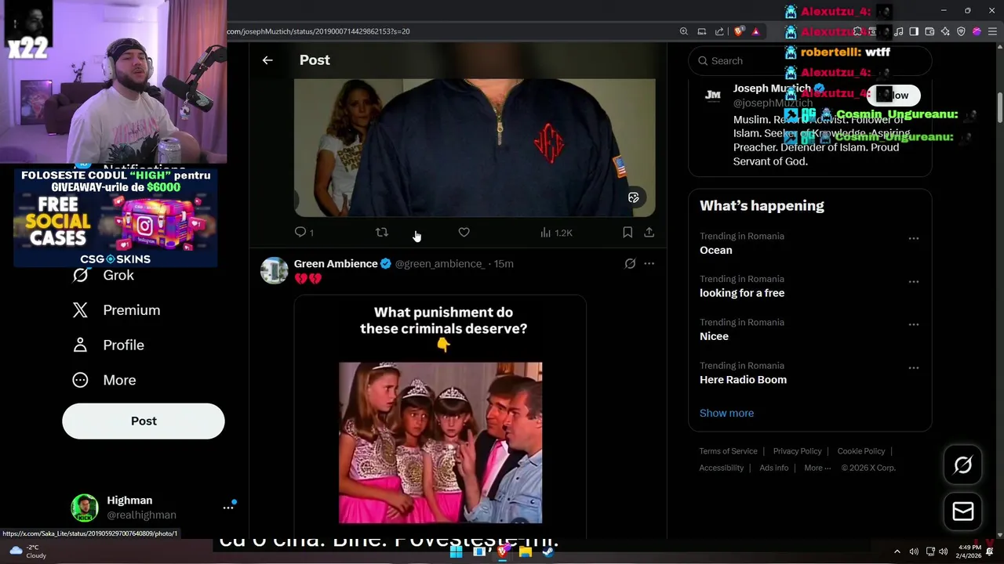The height and width of the screenshot is (564, 1004).
Task: Open the @green_ambience_ handle
Action: point(440,264)
